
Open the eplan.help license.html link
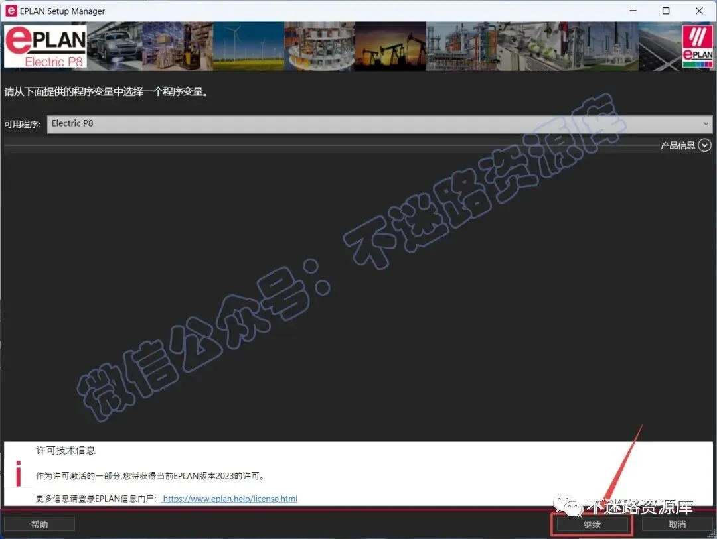[230, 499]
